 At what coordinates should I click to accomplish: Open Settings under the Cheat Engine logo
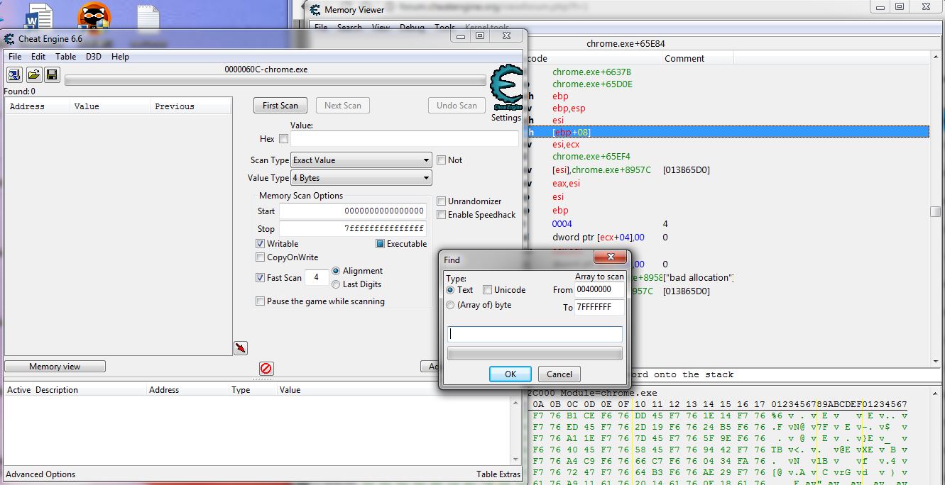(506, 118)
